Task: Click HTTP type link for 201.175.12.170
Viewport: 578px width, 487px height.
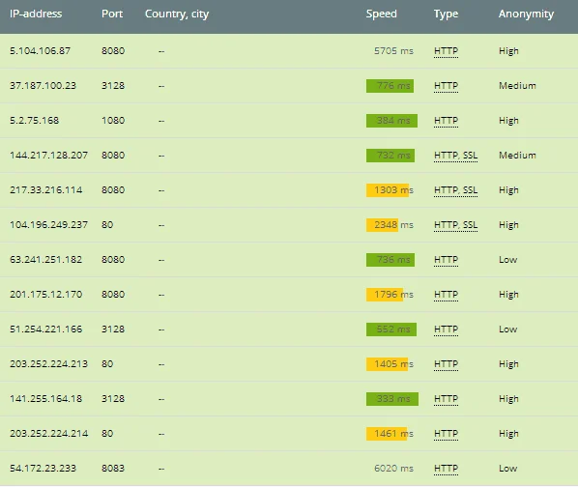Action: pos(446,295)
